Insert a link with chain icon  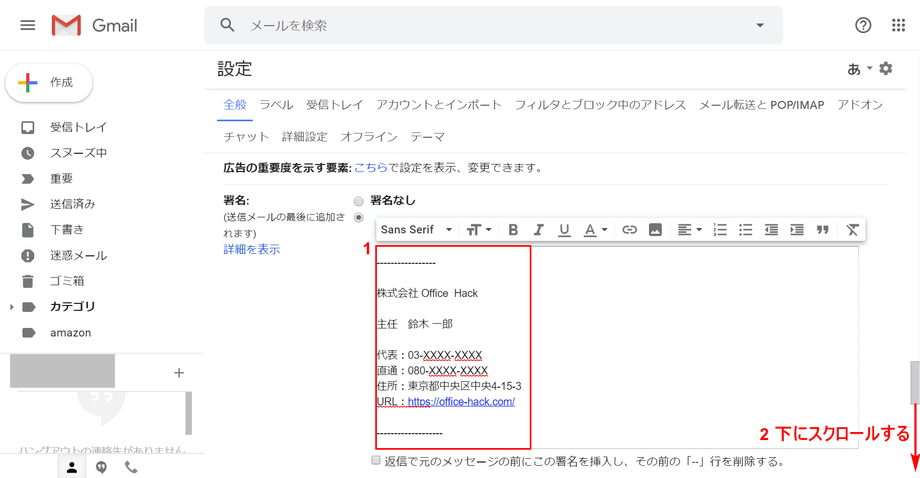[629, 230]
